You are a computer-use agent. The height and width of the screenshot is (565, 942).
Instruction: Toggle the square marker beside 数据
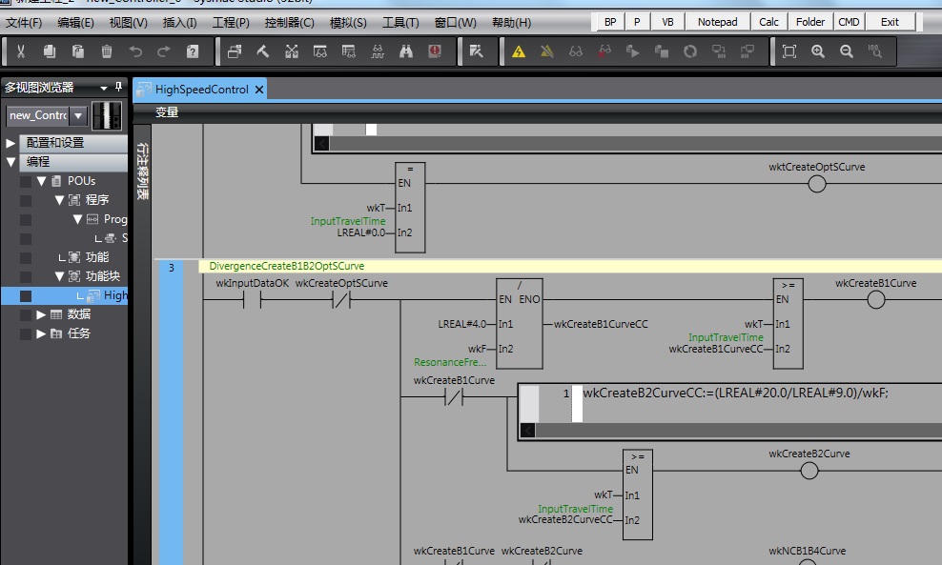click(26, 314)
